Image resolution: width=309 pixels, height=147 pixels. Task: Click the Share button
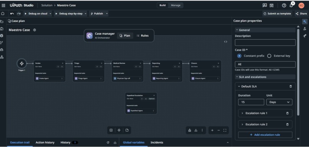[x=301, y=13]
